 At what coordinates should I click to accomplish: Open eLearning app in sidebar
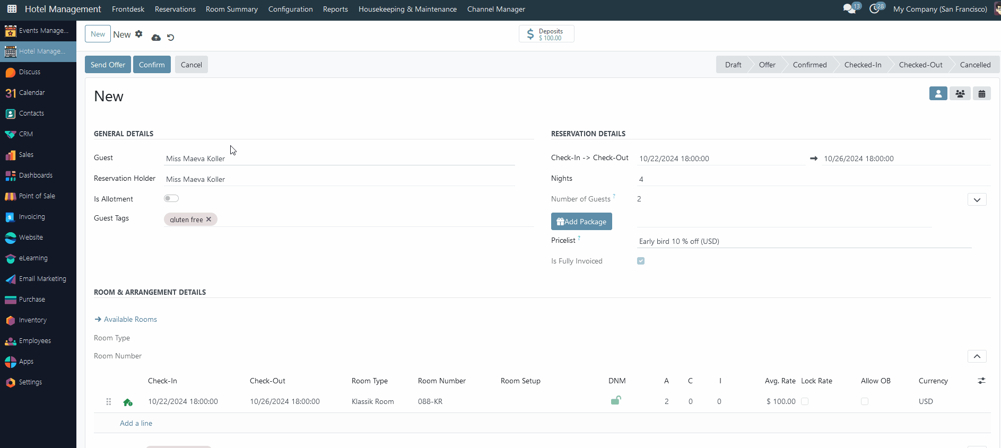coord(38,258)
